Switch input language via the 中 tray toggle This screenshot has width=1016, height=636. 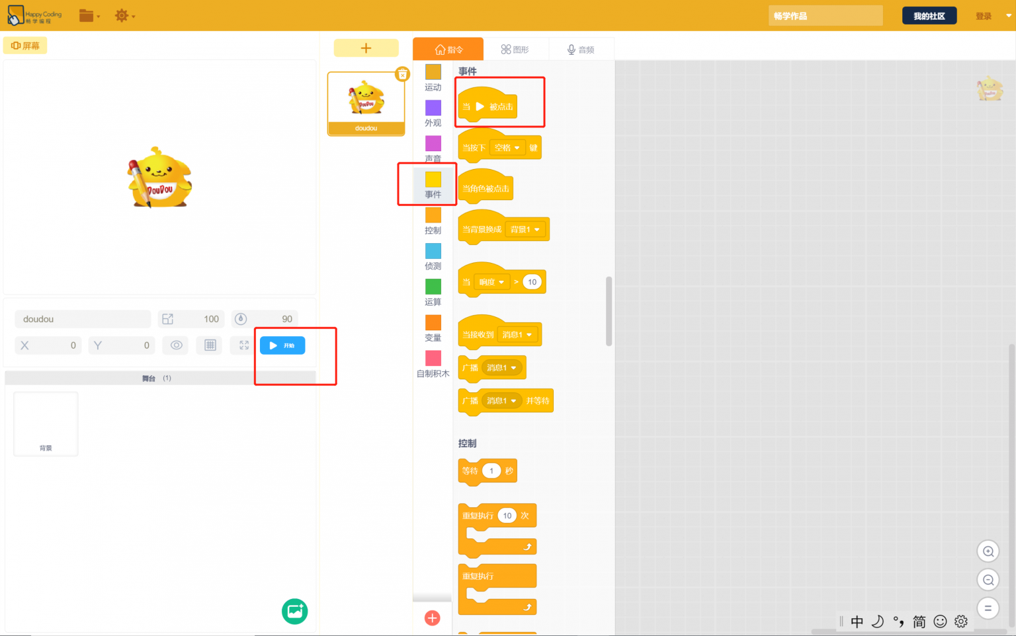[x=857, y=621]
